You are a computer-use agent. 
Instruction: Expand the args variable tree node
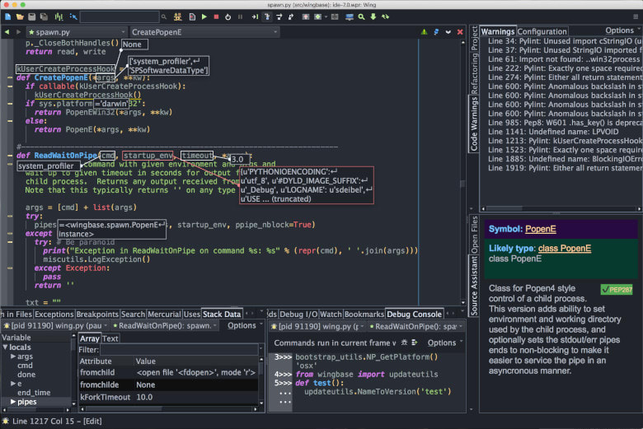[x=12, y=357]
